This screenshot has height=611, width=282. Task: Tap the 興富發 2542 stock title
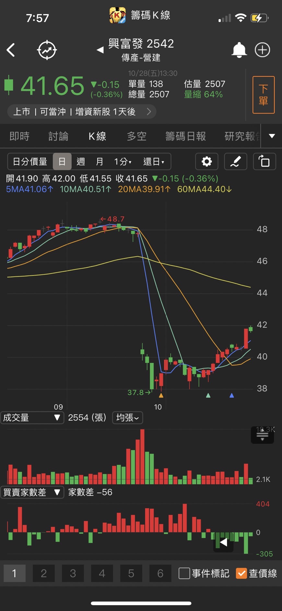(141, 43)
